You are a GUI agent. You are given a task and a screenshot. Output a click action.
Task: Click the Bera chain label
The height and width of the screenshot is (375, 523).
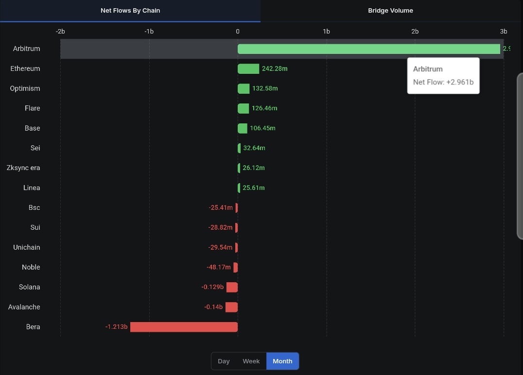point(33,327)
